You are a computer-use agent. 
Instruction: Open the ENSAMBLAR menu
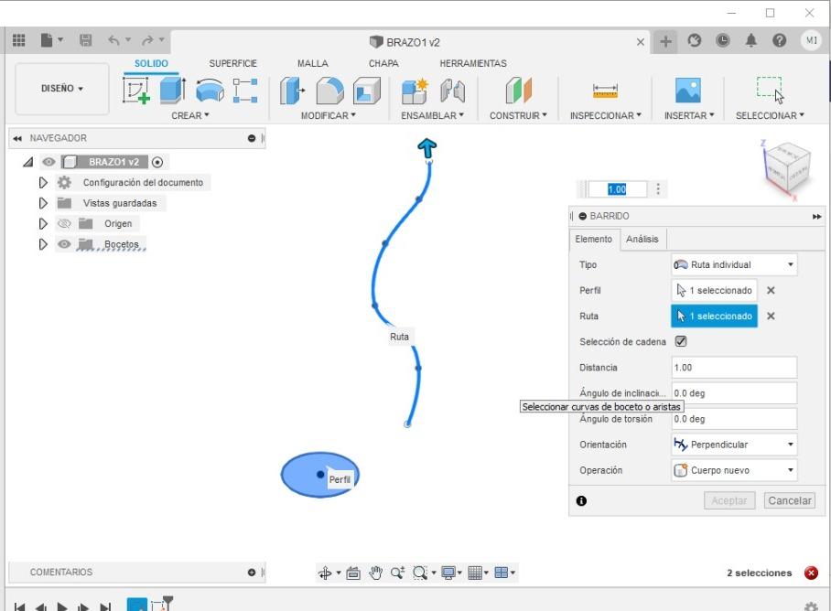[433, 115]
